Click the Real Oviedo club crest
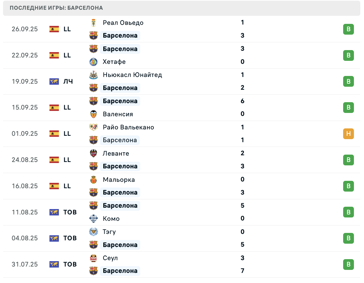Viewport: 364px width, 283px height. 94,23
